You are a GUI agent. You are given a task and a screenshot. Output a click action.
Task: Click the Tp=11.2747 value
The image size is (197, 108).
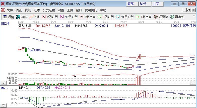coord(43,26)
